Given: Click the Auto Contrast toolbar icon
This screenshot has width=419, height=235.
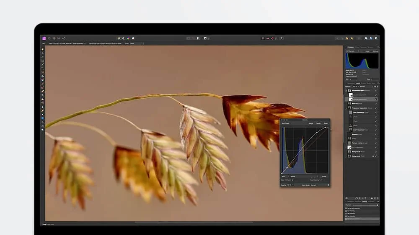Looking at the screenshot, I should 123,38.
